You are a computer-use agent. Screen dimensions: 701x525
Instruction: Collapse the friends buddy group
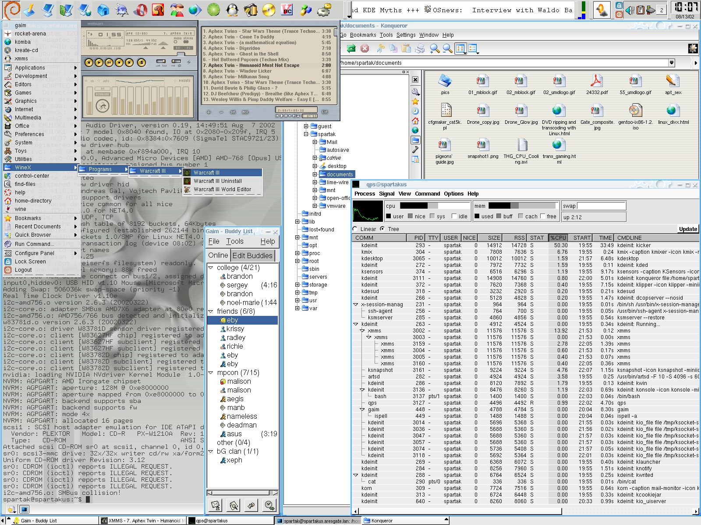point(211,311)
